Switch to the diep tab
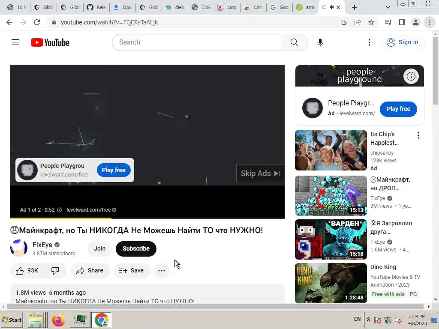The width and height of the screenshot is (439, 329). point(174,7)
